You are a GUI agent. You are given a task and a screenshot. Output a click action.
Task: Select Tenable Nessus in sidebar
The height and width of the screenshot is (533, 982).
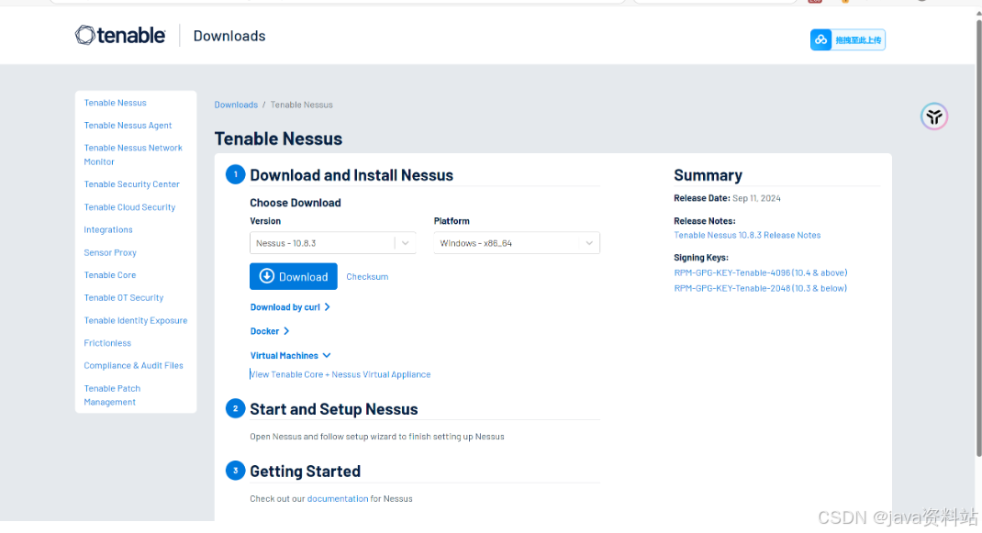[x=116, y=103]
